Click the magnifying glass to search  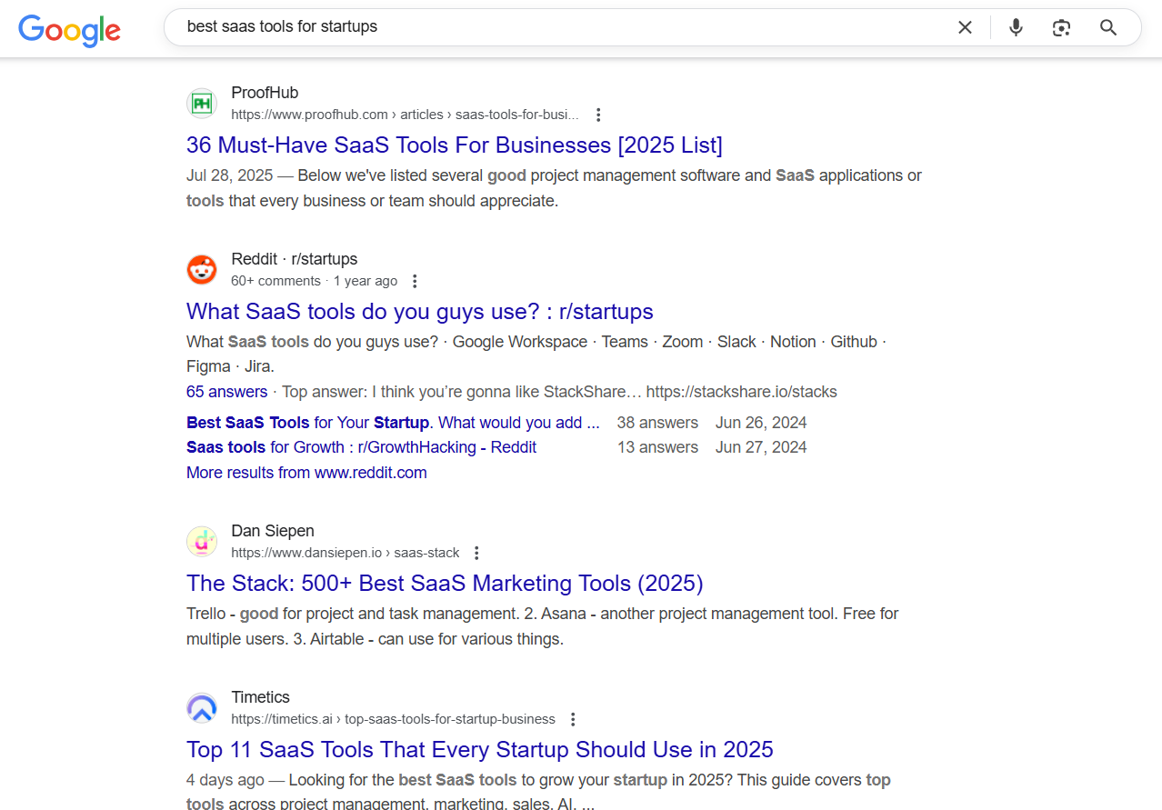[1107, 27]
